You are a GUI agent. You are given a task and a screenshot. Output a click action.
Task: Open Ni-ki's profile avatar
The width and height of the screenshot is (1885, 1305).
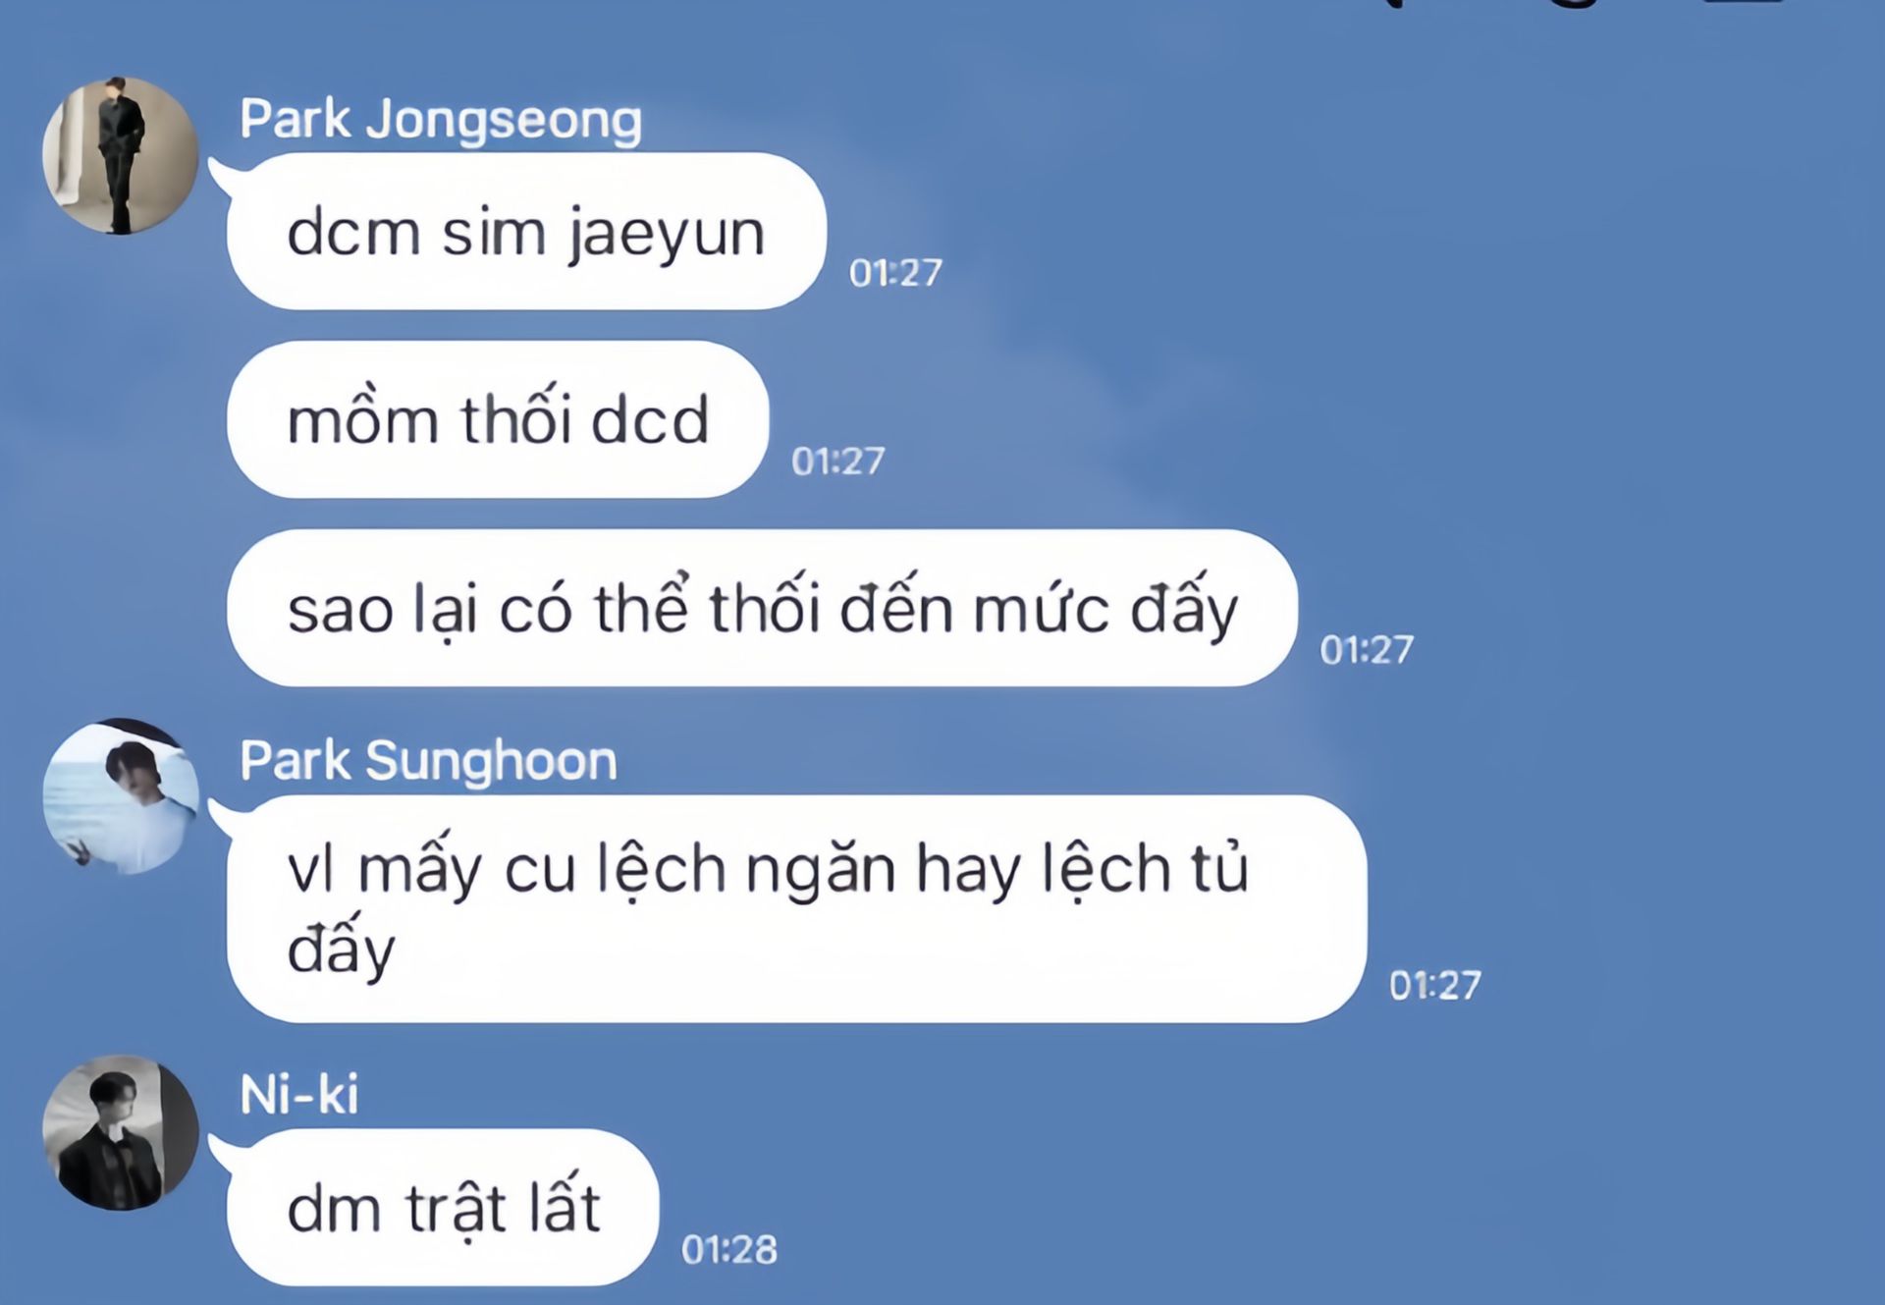point(120,1132)
